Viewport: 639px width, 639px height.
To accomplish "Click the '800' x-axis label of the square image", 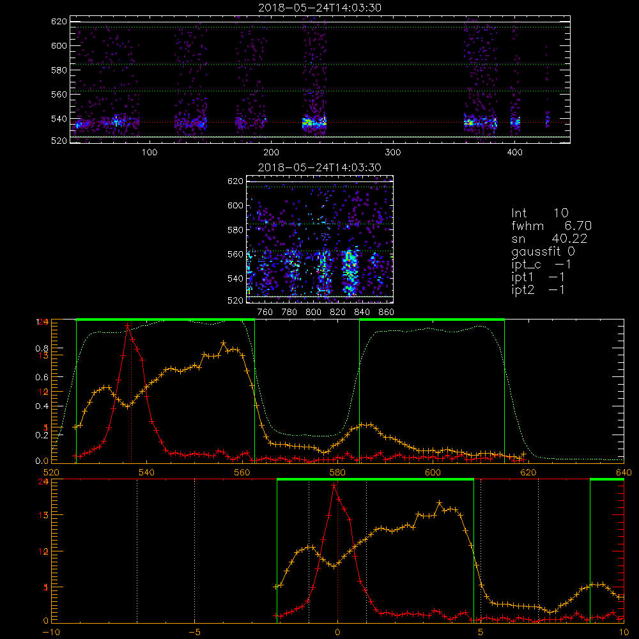I will 313,312.
